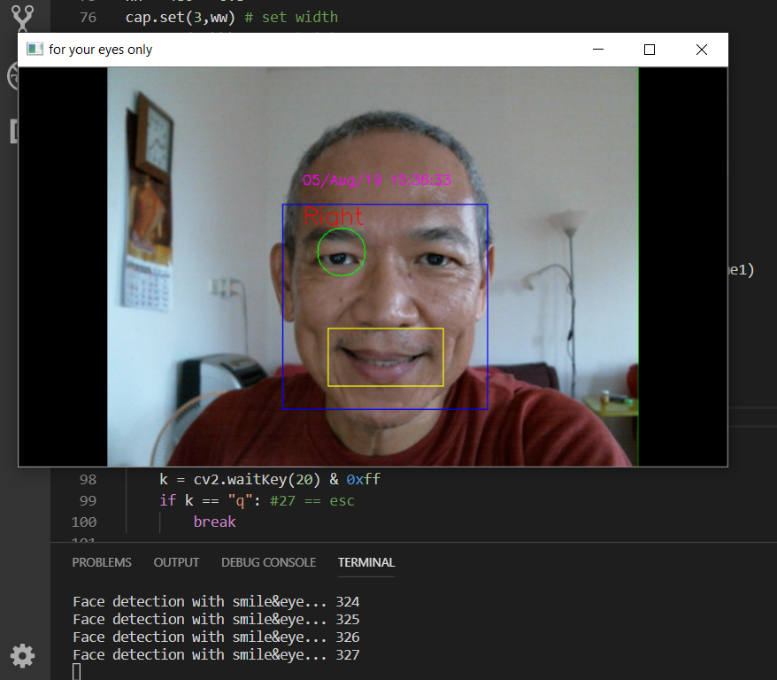This screenshot has width=777, height=680.
Task: Click the terminal input cursor at the prompt
Action: click(x=76, y=673)
